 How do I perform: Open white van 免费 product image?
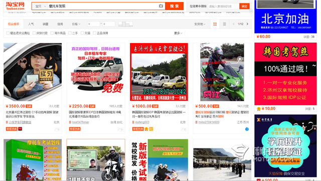96,72
